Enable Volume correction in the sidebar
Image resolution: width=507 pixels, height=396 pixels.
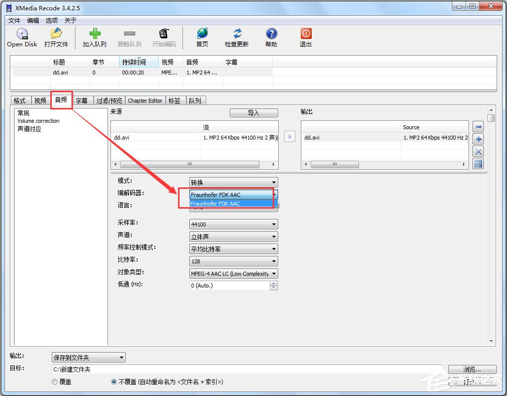pyautogui.click(x=38, y=121)
